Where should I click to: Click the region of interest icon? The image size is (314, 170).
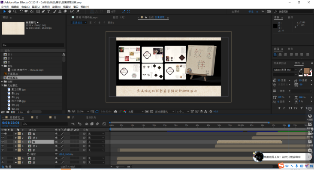[147, 112]
